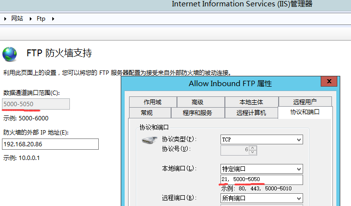Click the Internet Information Services (IIS)管理器 title
Image resolution: width=351 pixels, height=206 pixels.
point(242,4)
